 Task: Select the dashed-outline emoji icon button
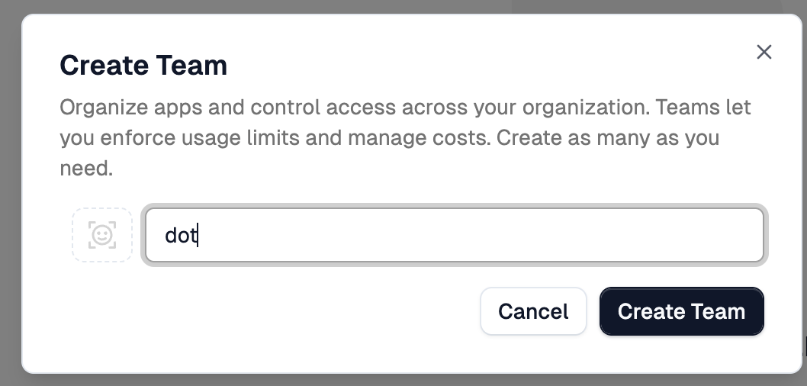[x=102, y=235]
